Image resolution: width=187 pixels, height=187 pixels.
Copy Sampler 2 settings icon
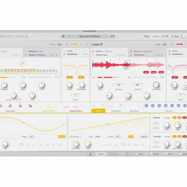click(x=51, y=55)
